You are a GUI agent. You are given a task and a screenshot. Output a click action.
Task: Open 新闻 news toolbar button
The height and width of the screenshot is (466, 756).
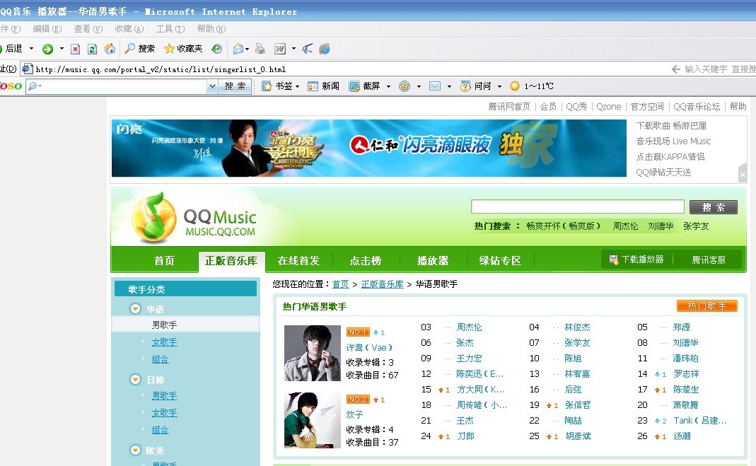pyautogui.click(x=323, y=86)
